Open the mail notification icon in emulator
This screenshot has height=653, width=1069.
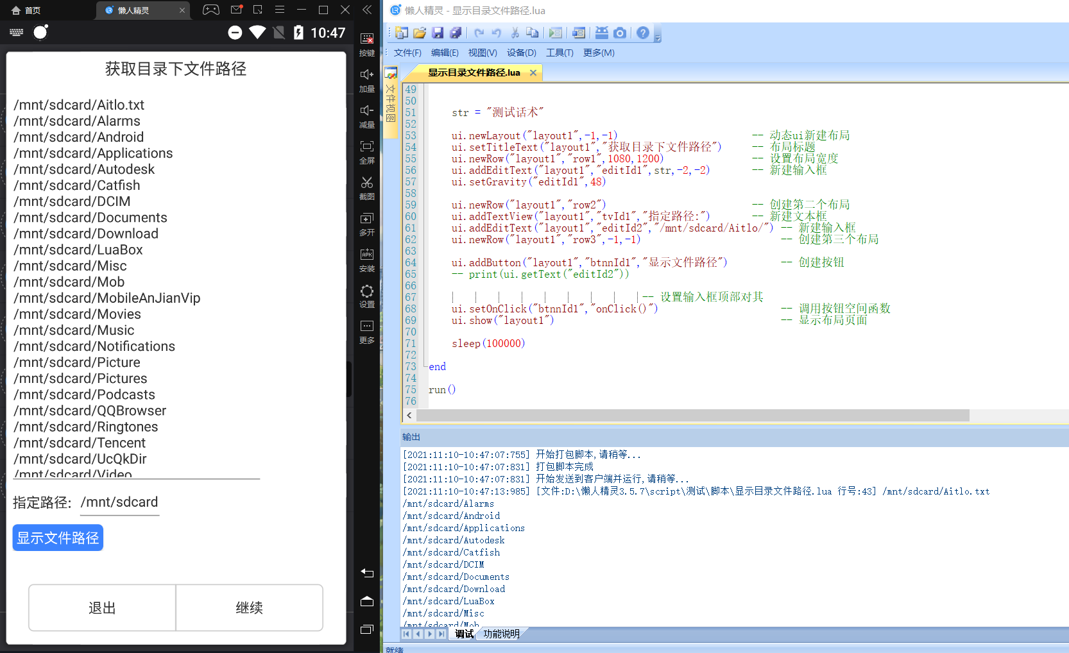coord(236,10)
